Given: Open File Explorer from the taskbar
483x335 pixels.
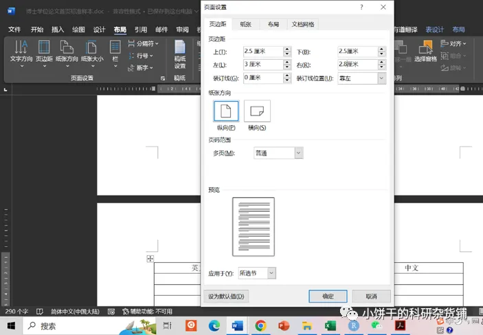Looking at the screenshot, I should click(307, 326).
